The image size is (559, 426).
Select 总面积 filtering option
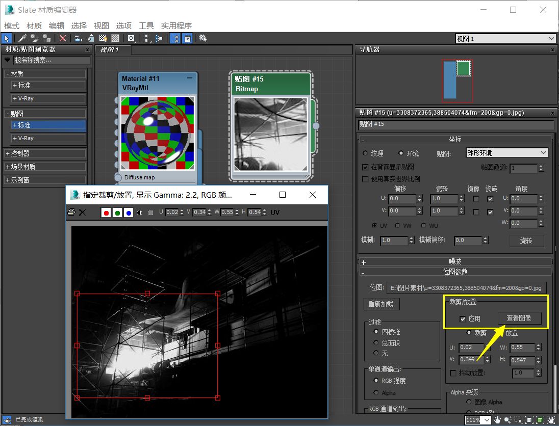coord(376,342)
